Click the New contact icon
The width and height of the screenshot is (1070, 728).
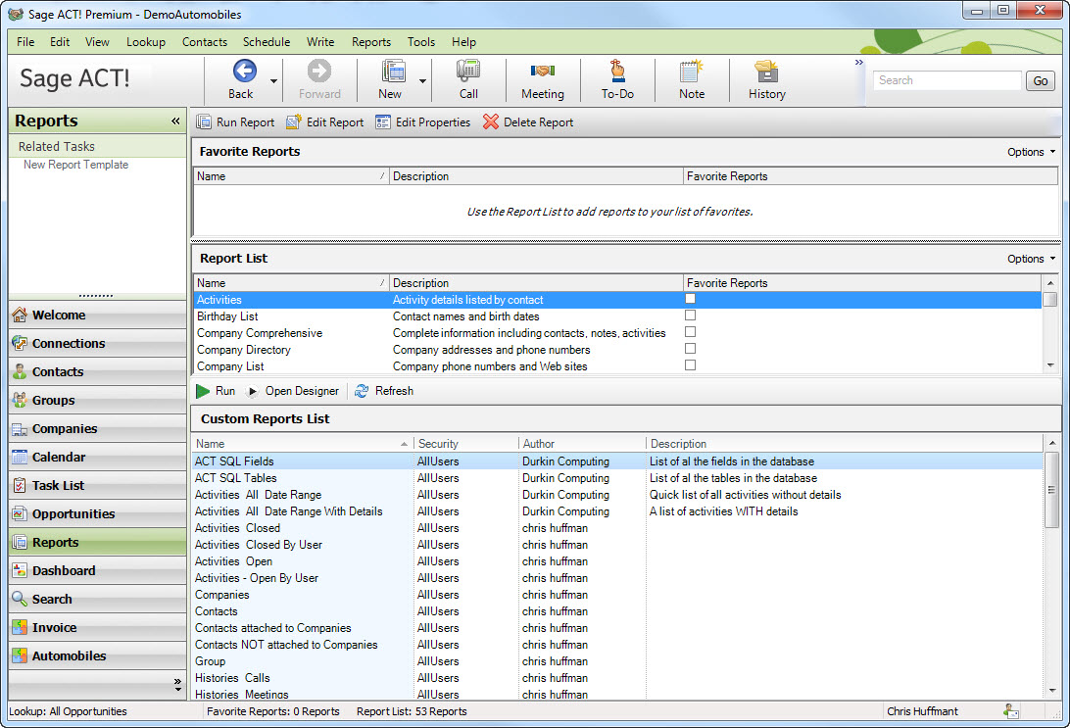[x=393, y=71]
